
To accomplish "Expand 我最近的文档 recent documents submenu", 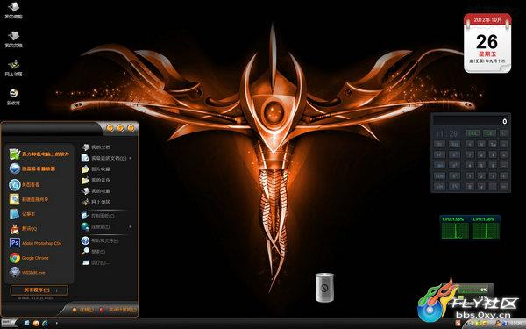I will (106, 158).
